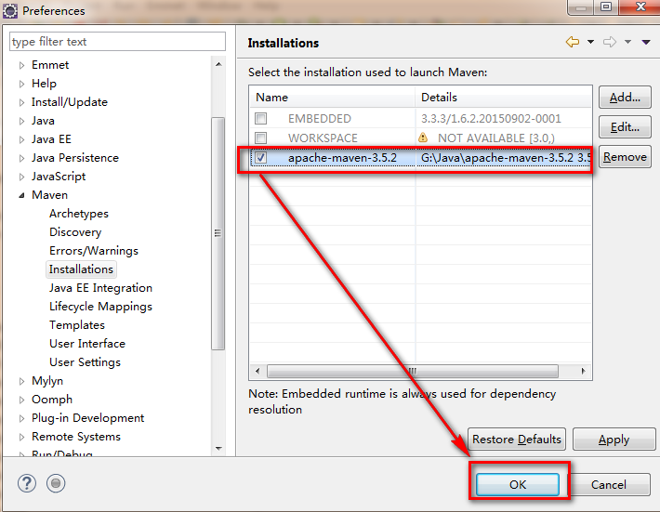
Task: Expand the Install/Update tree node
Action: (x=22, y=102)
